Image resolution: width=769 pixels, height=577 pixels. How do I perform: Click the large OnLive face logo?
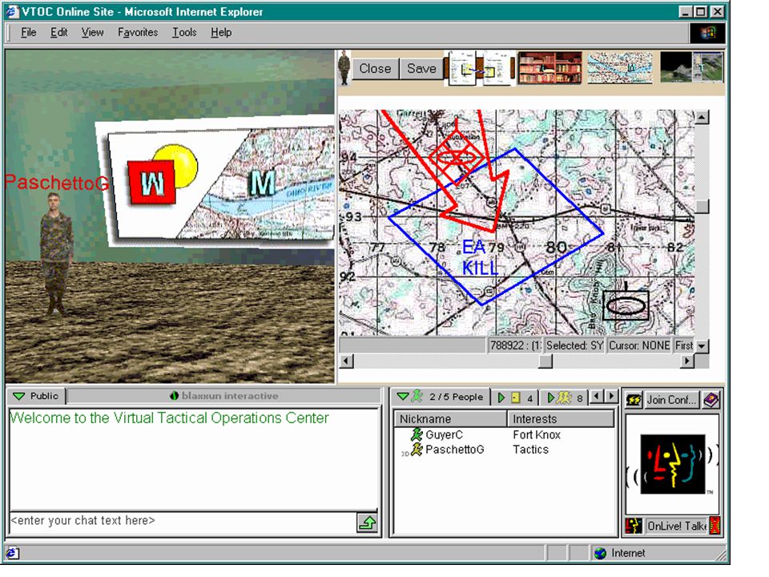pyautogui.click(x=672, y=465)
